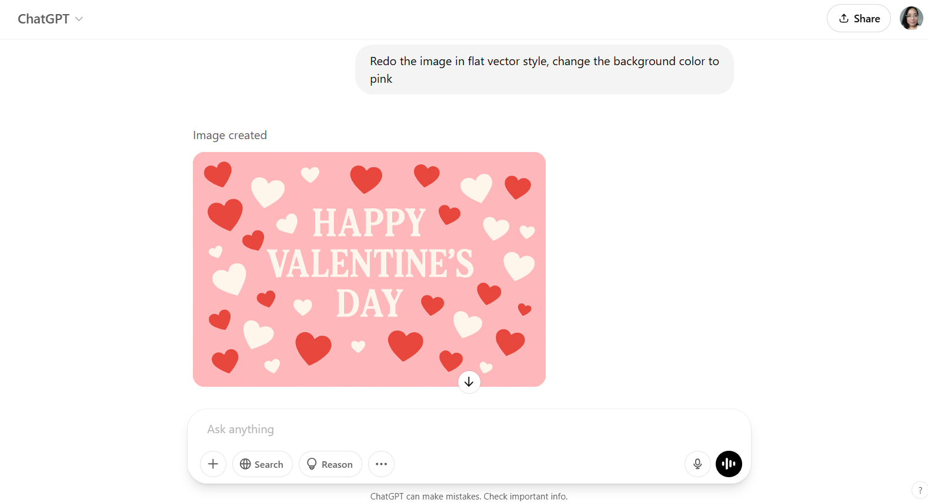
Task: Open the ChatGPT model selector dropdown
Action: (x=51, y=19)
